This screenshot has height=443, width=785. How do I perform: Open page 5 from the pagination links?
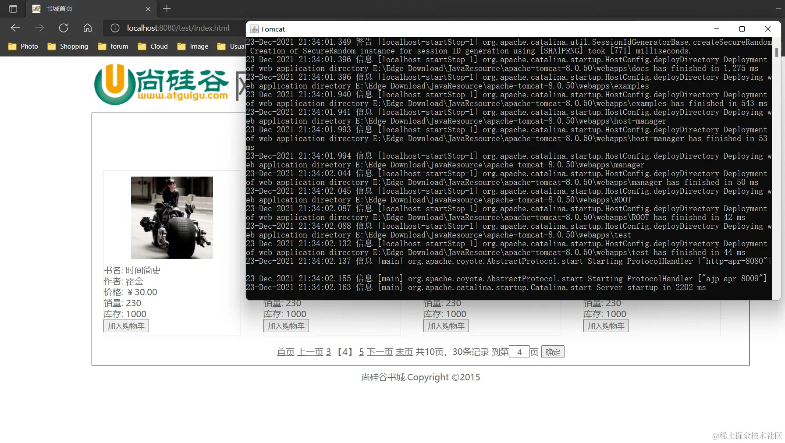click(361, 352)
